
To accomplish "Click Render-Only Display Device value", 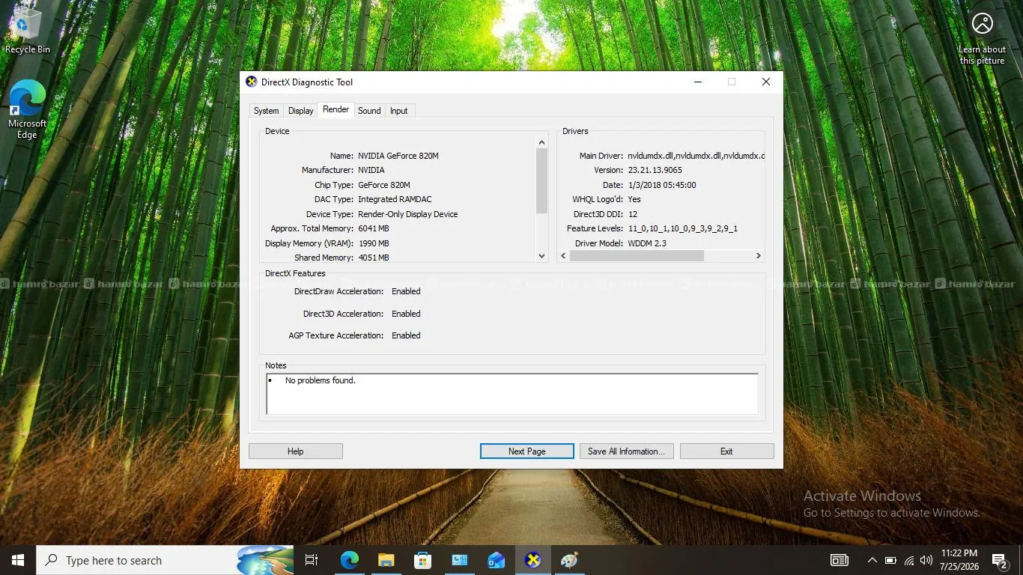I will (x=408, y=214).
